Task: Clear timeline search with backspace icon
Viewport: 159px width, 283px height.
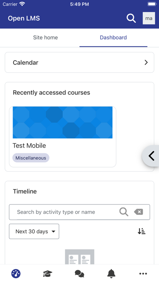Action: pyautogui.click(x=138, y=212)
